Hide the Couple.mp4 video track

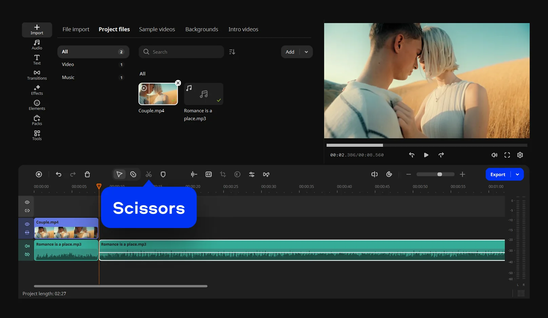(27, 224)
